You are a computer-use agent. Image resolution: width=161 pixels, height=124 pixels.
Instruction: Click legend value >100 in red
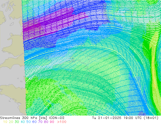pyautogui.click(x=62, y=122)
